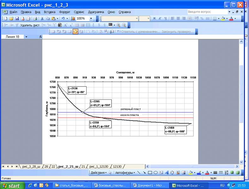This screenshot has width=249, height=189.
Task: Select the Rectangle drawing tool
Action: (150, 173)
